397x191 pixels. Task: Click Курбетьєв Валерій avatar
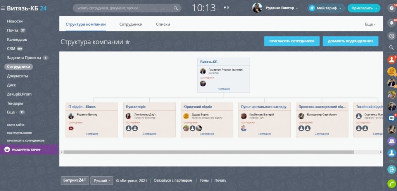[243, 116]
